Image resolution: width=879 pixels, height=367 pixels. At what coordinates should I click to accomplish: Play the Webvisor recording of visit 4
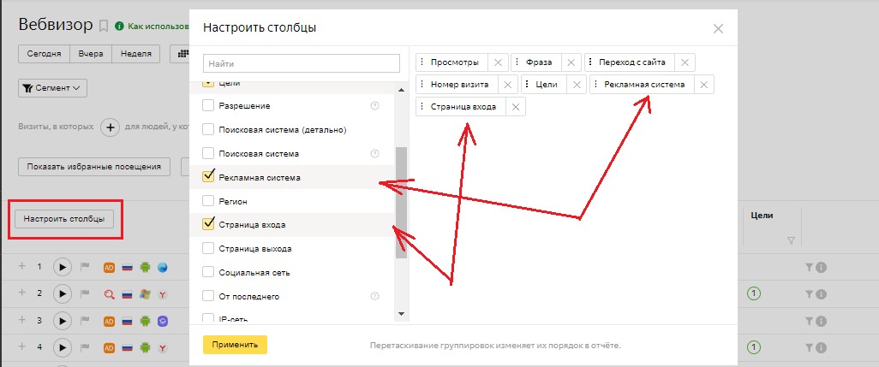pos(63,347)
